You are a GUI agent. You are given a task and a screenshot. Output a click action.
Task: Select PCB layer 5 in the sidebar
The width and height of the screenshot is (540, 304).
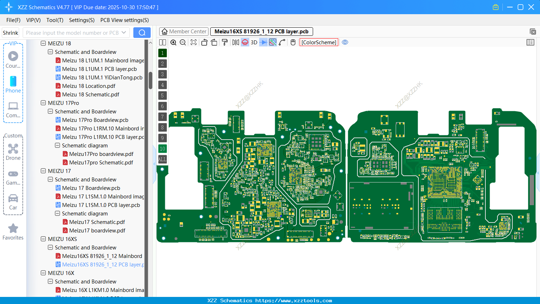[162, 95]
